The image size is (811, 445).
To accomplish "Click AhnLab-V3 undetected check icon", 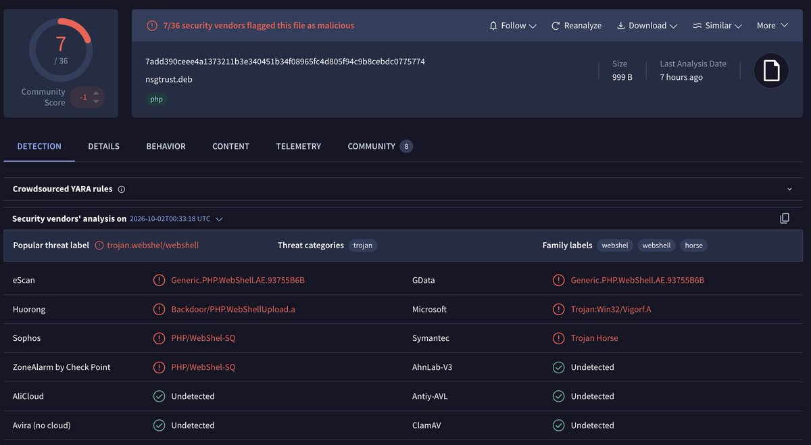I will (559, 367).
